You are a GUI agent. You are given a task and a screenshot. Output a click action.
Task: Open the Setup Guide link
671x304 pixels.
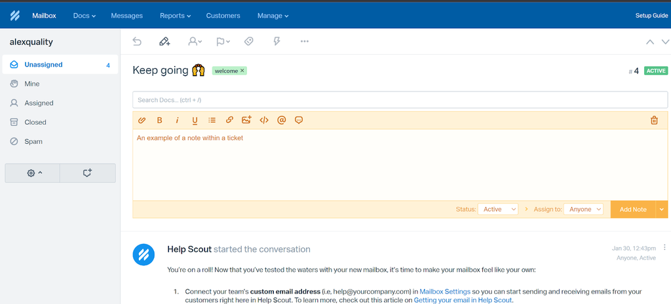tap(652, 16)
